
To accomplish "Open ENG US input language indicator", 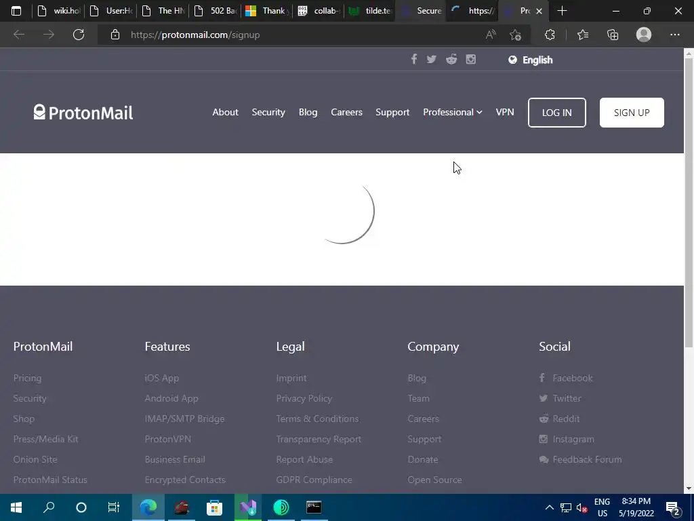I will (602, 507).
